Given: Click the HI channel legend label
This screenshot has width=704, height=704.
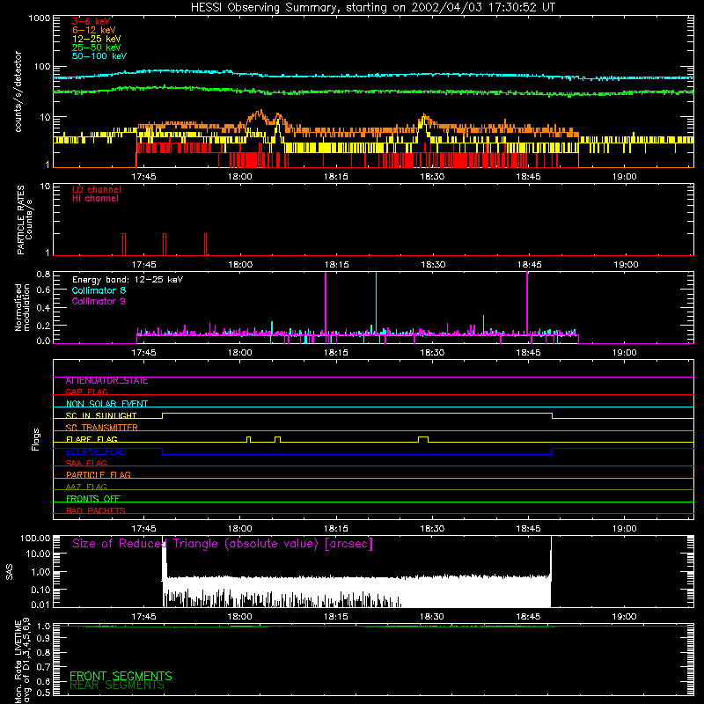Looking at the screenshot, I should pos(95,199).
